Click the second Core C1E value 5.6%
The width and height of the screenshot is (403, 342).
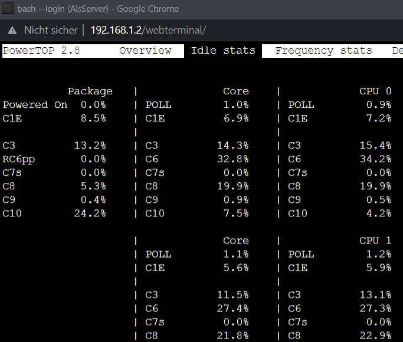(x=236, y=268)
